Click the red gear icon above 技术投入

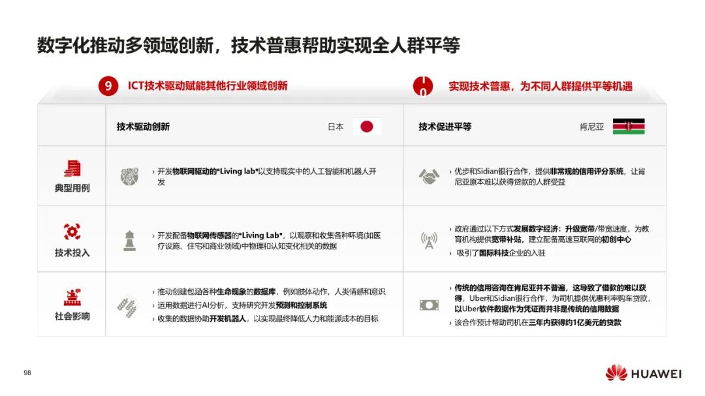(72, 232)
